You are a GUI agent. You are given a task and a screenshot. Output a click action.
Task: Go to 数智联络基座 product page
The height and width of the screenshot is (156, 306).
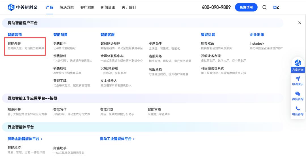point(110,44)
